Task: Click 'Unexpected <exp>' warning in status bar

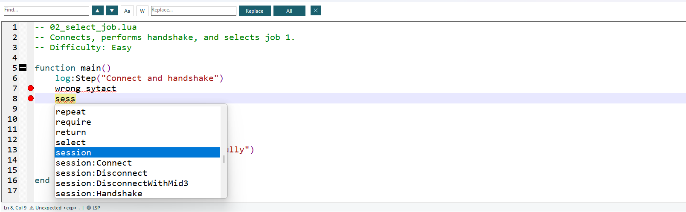Action: (x=57, y=208)
